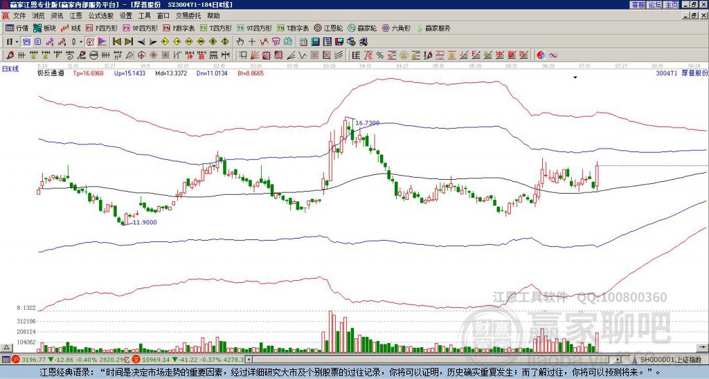
Task: Toggle the 权 adjustment button
Action: 90,42
